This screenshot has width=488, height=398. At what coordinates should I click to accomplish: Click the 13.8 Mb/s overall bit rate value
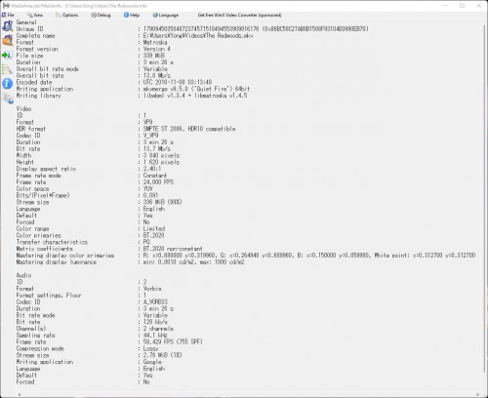(x=157, y=76)
